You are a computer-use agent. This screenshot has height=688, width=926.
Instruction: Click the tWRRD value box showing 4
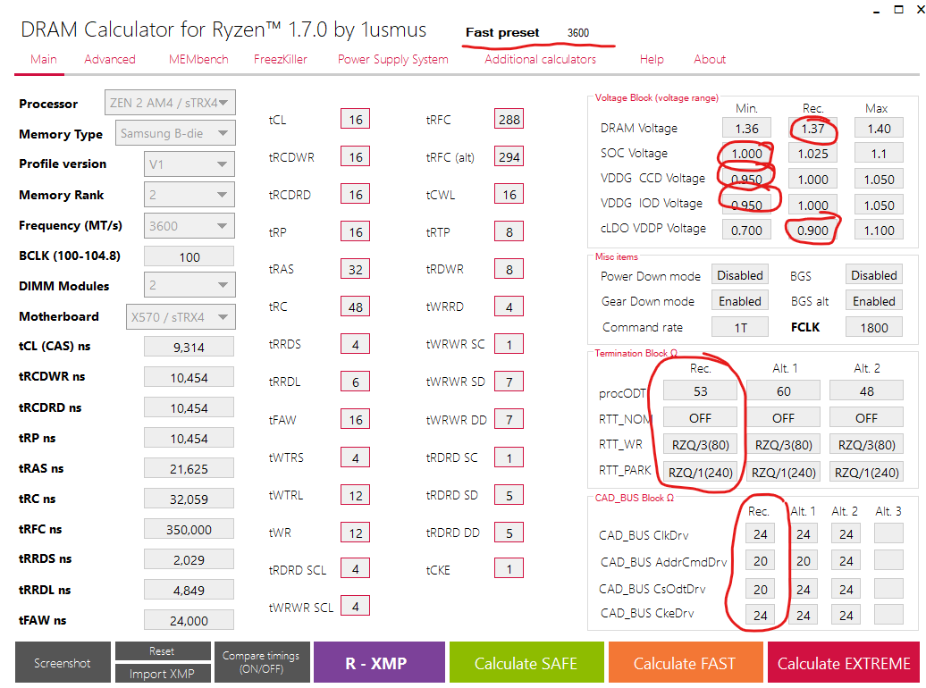pyautogui.click(x=509, y=307)
